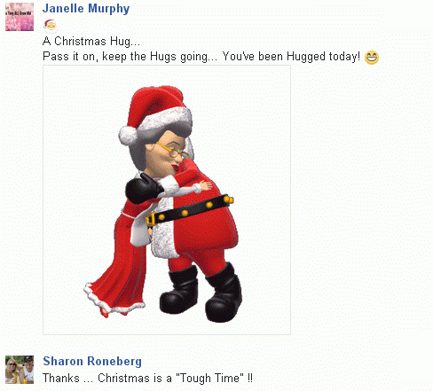
Task: Click Janelle Murphy's pink profile picture
Action: pyautogui.click(x=20, y=17)
